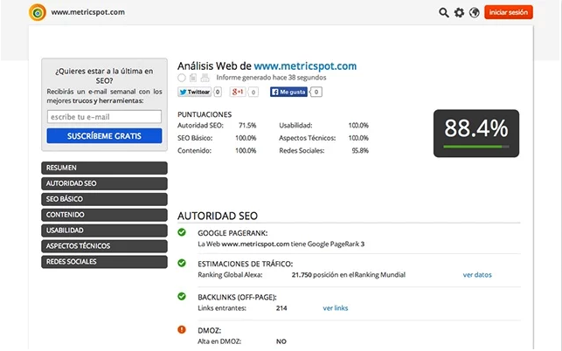562x351 pixels.
Task: Select the Contenido 100.0% score
Action: (246, 151)
